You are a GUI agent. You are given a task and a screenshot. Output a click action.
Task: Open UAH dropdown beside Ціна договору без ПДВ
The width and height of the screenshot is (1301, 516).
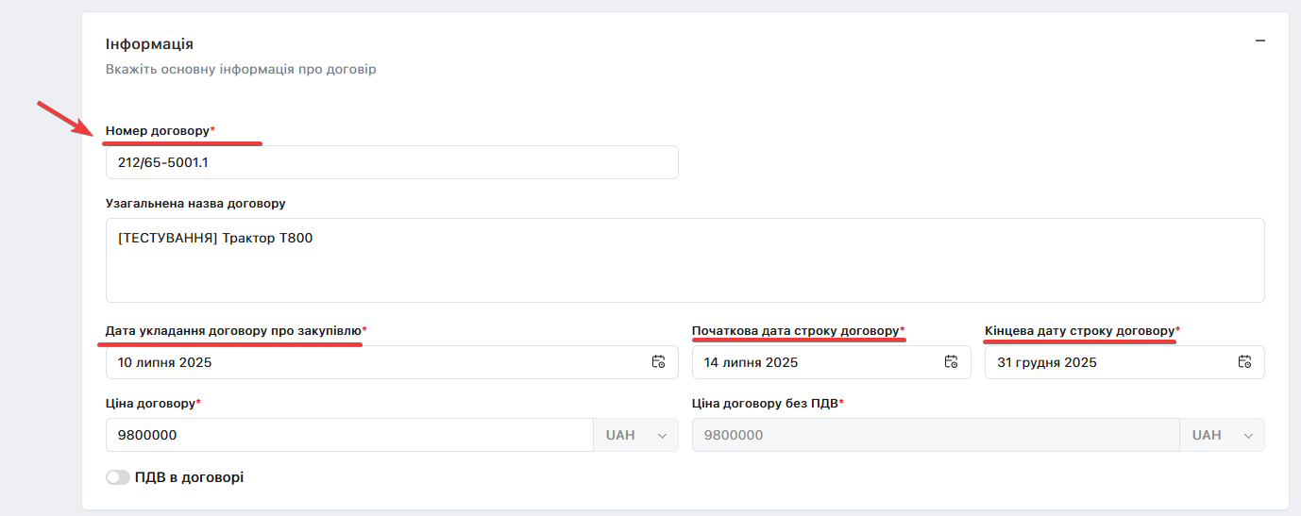(x=1222, y=435)
